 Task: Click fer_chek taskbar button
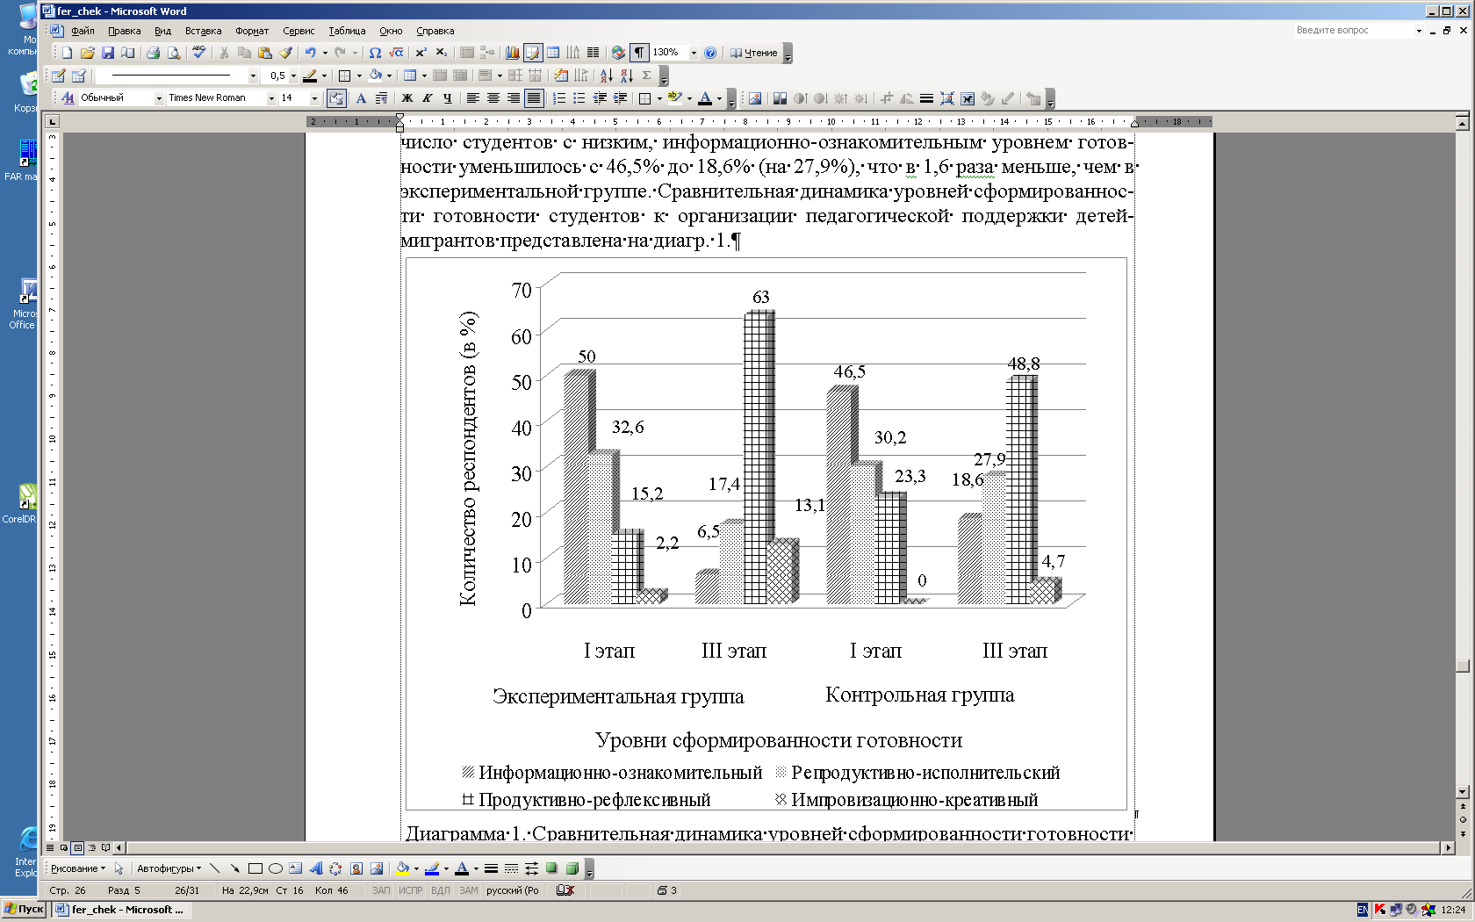pyautogui.click(x=120, y=910)
